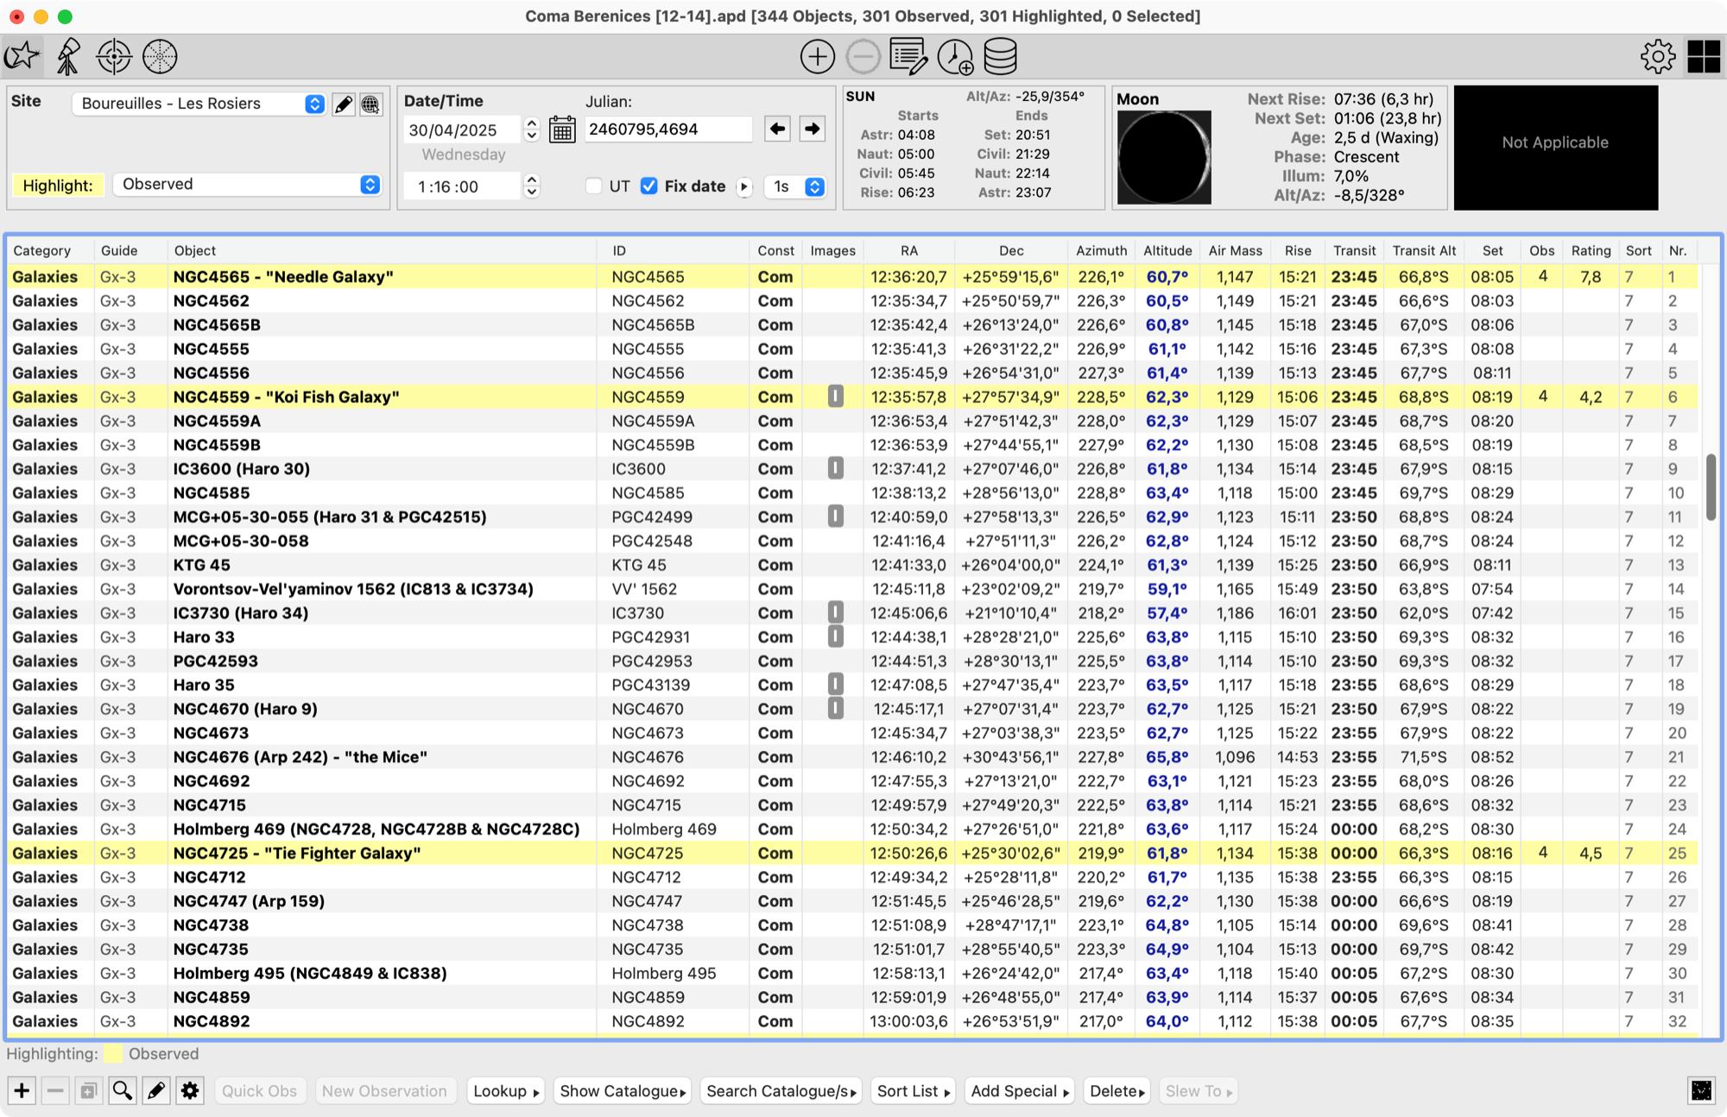
Task: Expand the Add Special menu
Action: pos(1020,1091)
